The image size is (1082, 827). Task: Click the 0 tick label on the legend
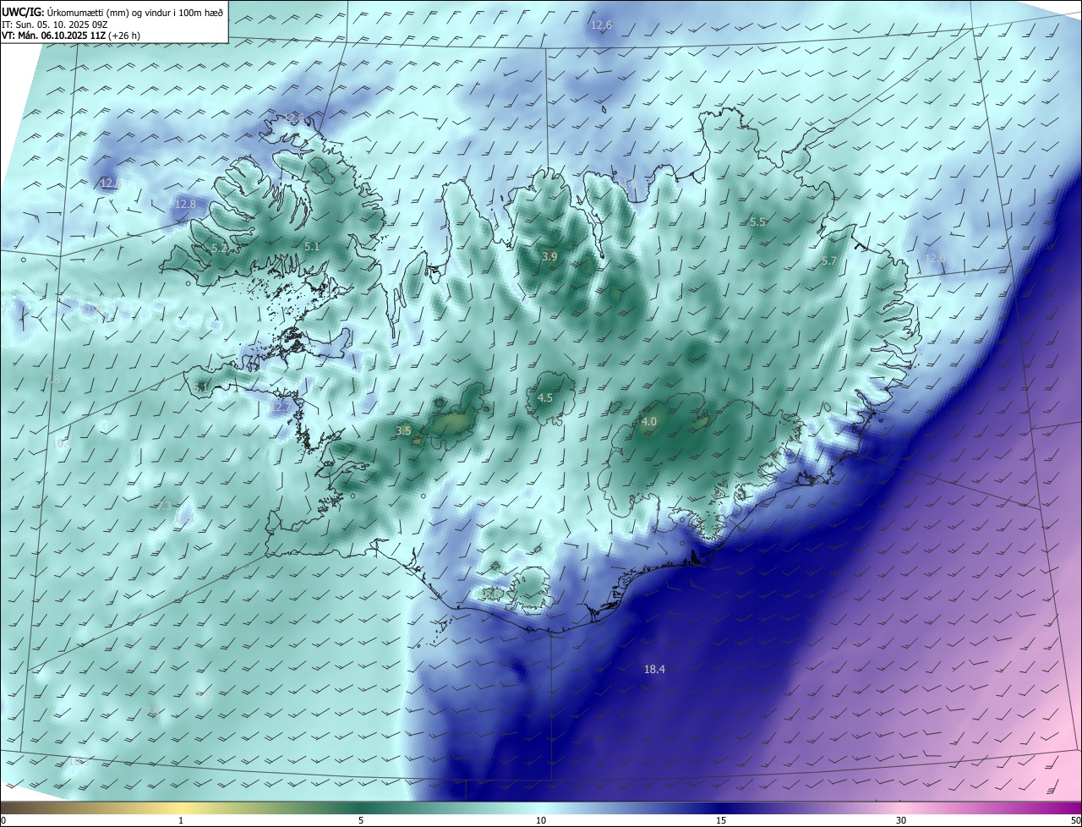[3, 820]
